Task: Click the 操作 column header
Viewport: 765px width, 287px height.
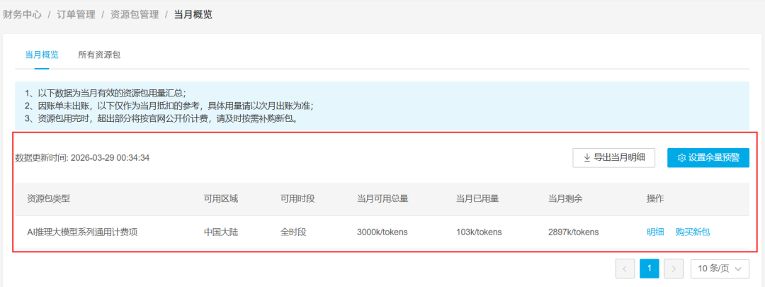Action: [655, 198]
